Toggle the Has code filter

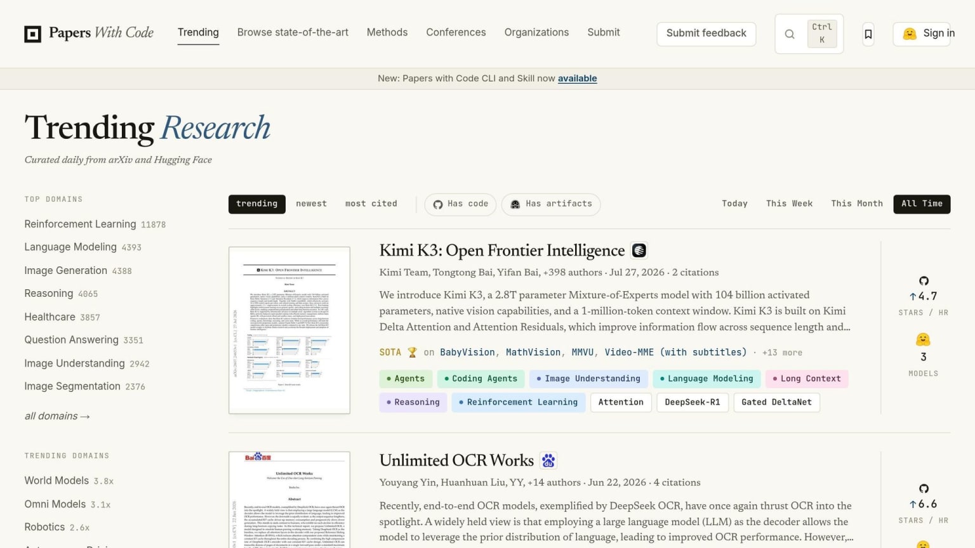pos(460,204)
